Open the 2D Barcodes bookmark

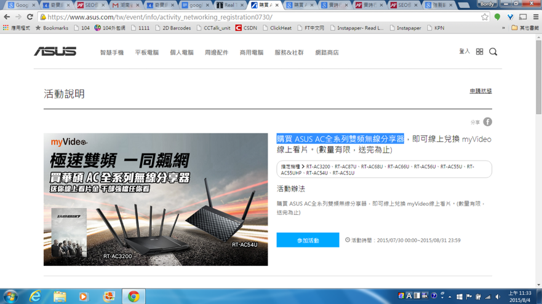(173, 28)
